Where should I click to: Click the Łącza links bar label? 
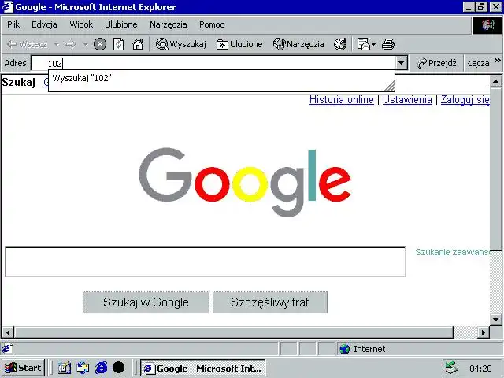(478, 63)
